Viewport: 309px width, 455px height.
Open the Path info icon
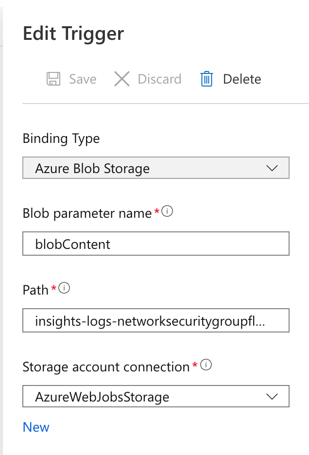(x=64, y=288)
